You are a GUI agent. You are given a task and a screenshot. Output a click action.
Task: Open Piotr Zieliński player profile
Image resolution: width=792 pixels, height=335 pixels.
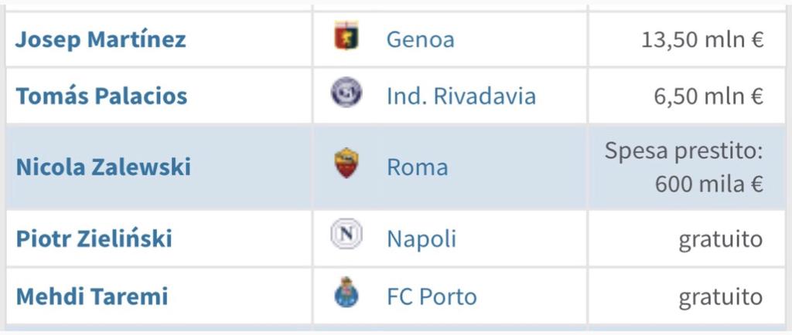[x=94, y=239]
